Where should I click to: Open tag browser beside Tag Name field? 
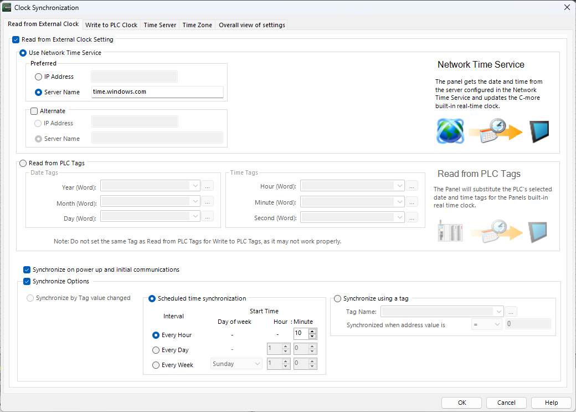pyautogui.click(x=511, y=312)
